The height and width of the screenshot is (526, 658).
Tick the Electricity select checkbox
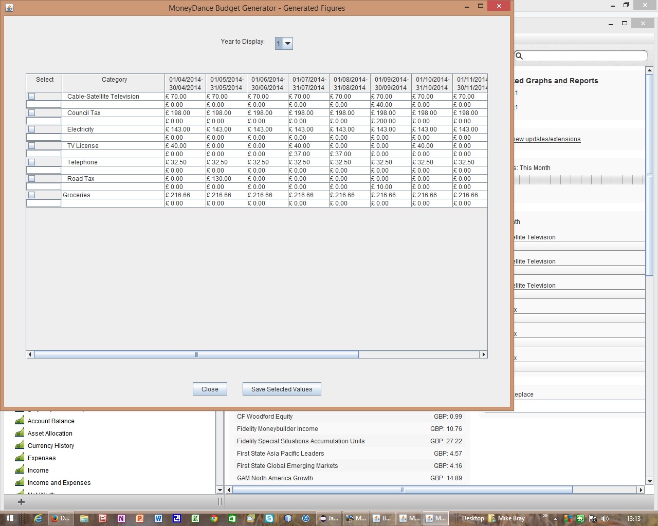32,129
